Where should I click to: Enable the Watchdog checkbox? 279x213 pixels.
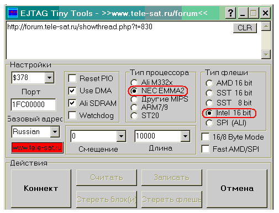coord(72,115)
